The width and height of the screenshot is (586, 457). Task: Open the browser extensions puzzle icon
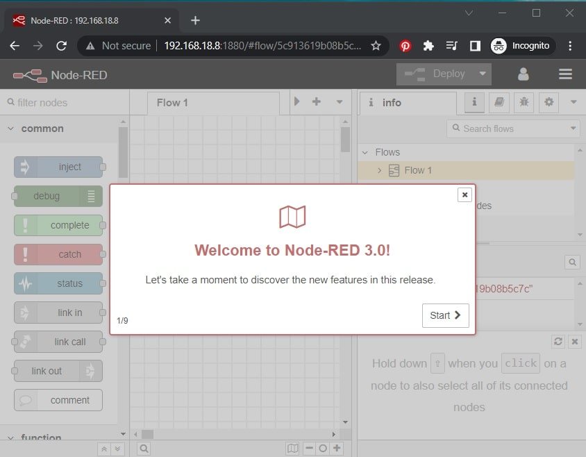(x=428, y=46)
